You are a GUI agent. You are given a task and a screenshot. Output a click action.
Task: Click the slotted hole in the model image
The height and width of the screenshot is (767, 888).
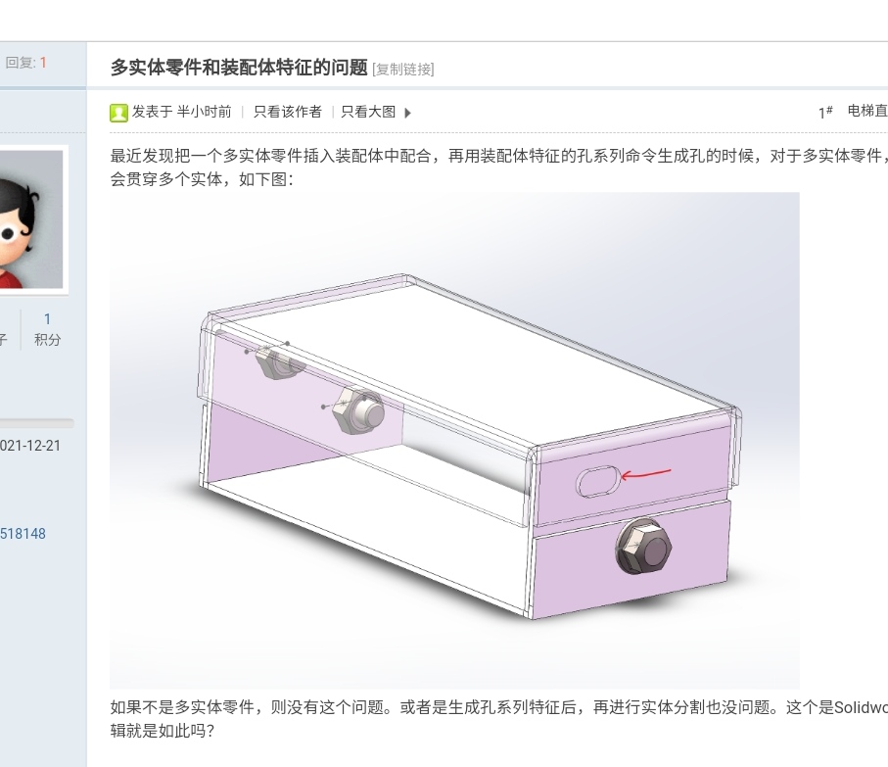[598, 482]
